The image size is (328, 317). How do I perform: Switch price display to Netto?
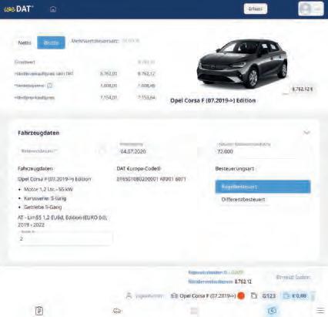25,42
